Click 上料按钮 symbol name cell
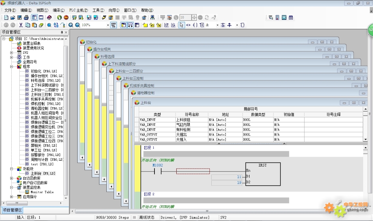This screenshot has height=221, width=373. tap(192, 120)
